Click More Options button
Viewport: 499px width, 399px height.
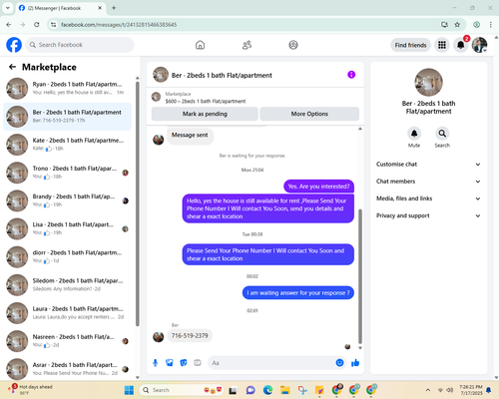tap(309, 114)
